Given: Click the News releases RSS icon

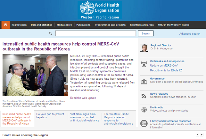Looking at the screenshot, I should click(144, 96).
